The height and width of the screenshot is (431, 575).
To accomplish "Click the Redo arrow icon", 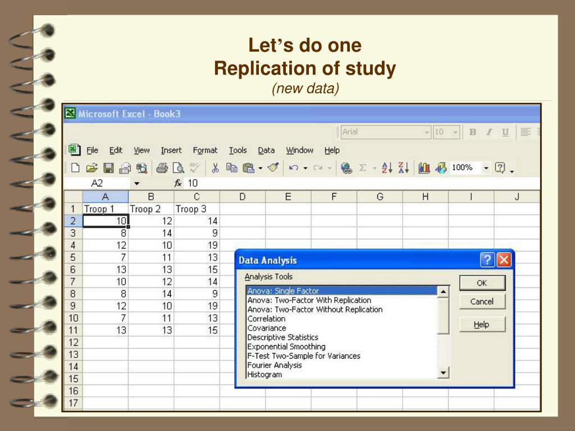I will click(x=318, y=168).
